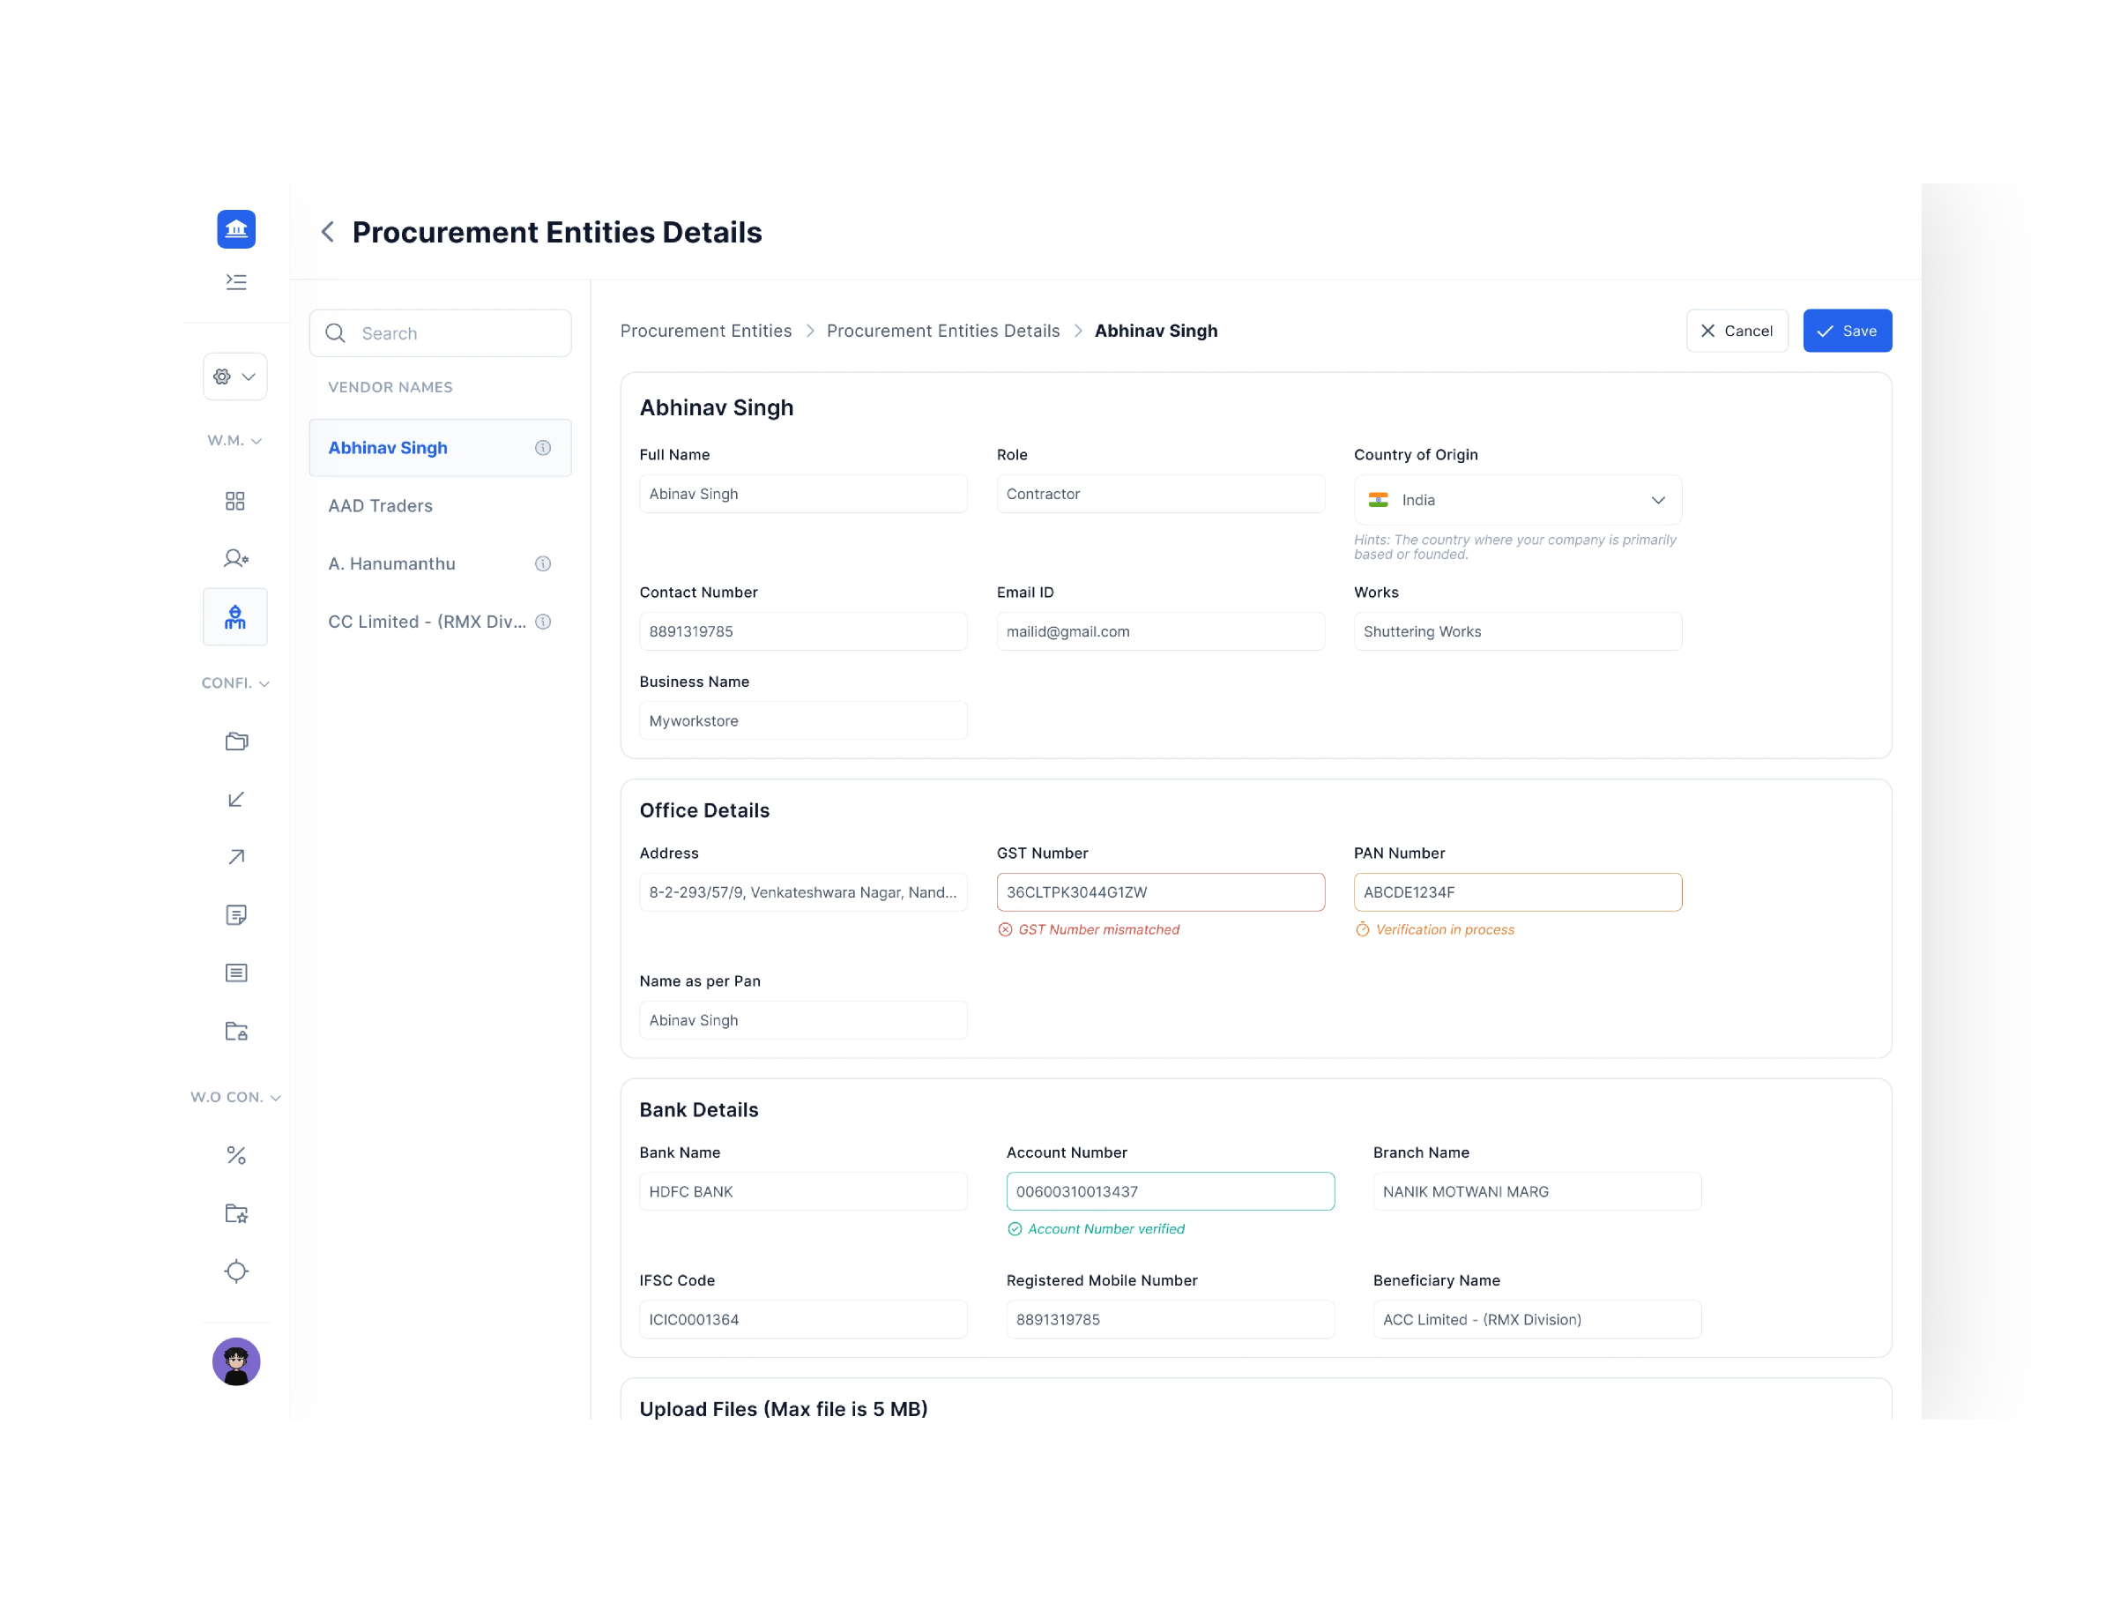This screenshot has height=1603, width=2105.
Task: Select Abhinav Singh in vendor list
Action: point(440,448)
